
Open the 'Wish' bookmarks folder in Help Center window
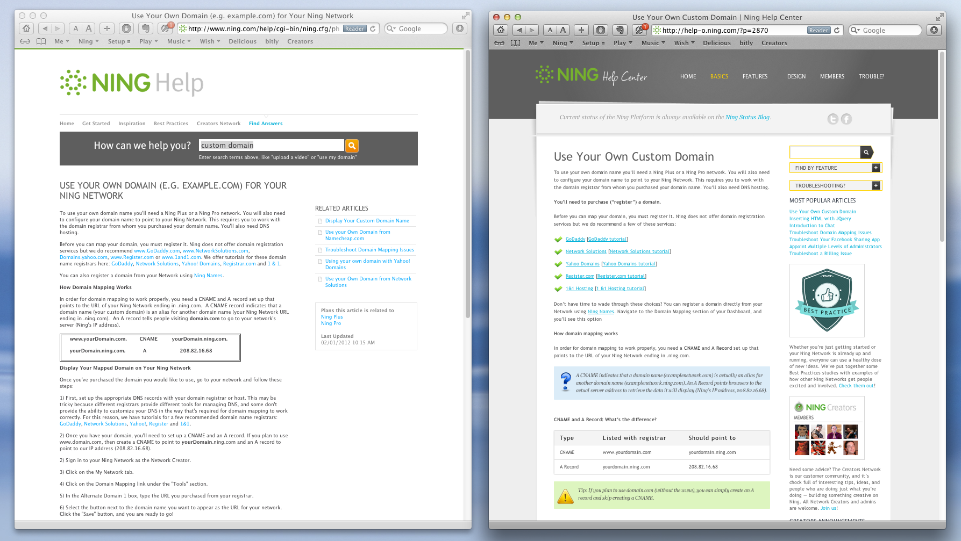pos(685,43)
